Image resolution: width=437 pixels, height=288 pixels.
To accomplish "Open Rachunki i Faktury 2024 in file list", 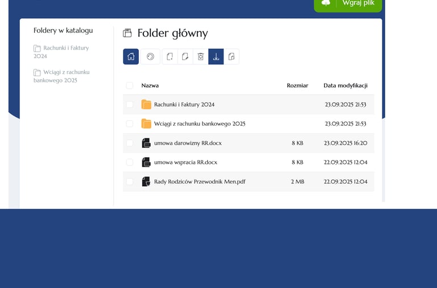I will [x=184, y=105].
